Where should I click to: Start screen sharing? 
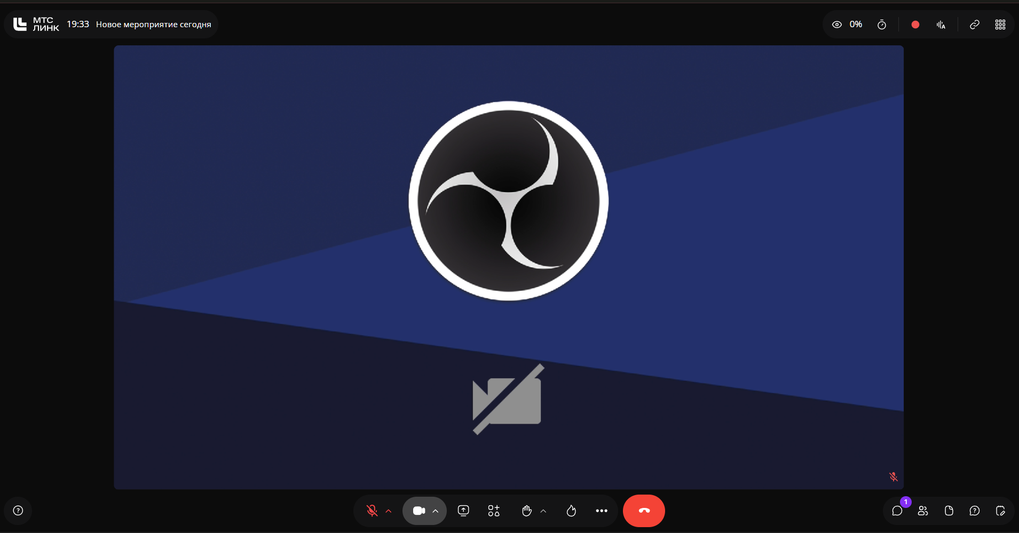(463, 511)
